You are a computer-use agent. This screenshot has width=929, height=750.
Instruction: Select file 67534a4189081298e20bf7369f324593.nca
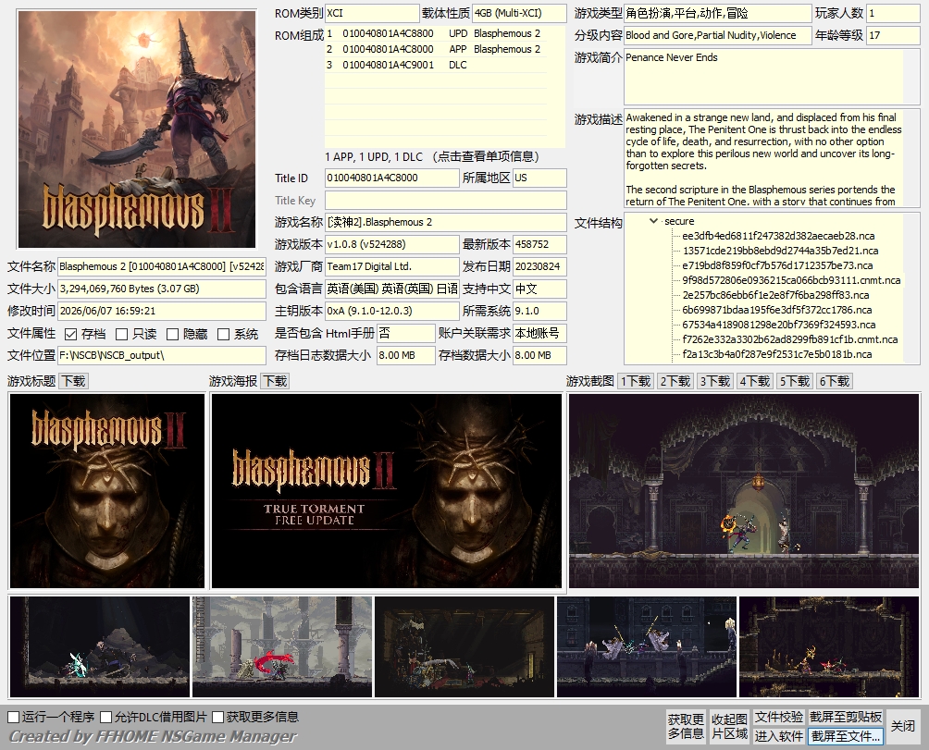click(778, 325)
